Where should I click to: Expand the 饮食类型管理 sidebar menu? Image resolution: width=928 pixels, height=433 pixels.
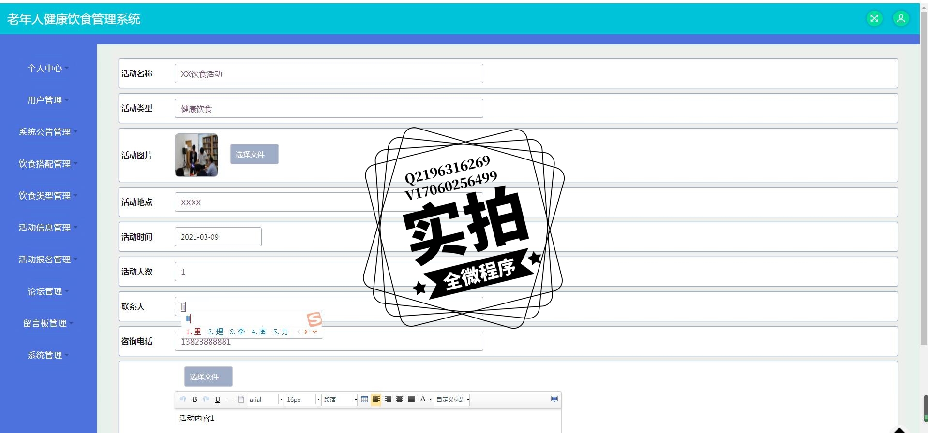pos(48,196)
